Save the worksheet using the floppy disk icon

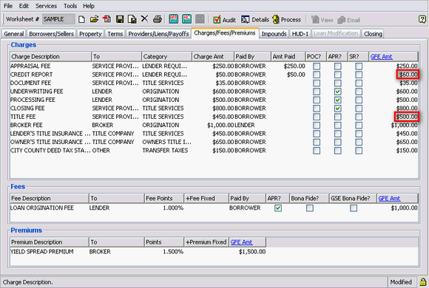click(120, 19)
